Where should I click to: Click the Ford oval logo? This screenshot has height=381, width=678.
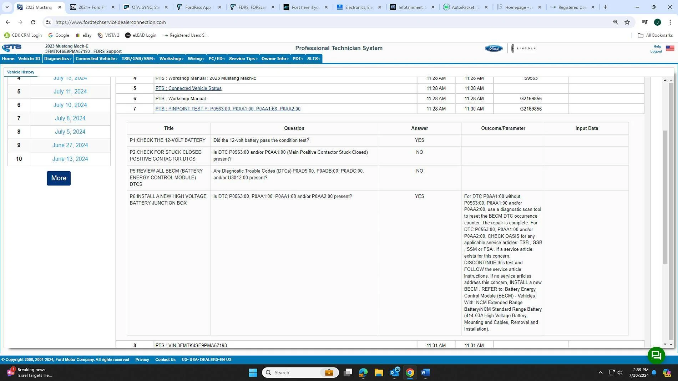(x=494, y=49)
